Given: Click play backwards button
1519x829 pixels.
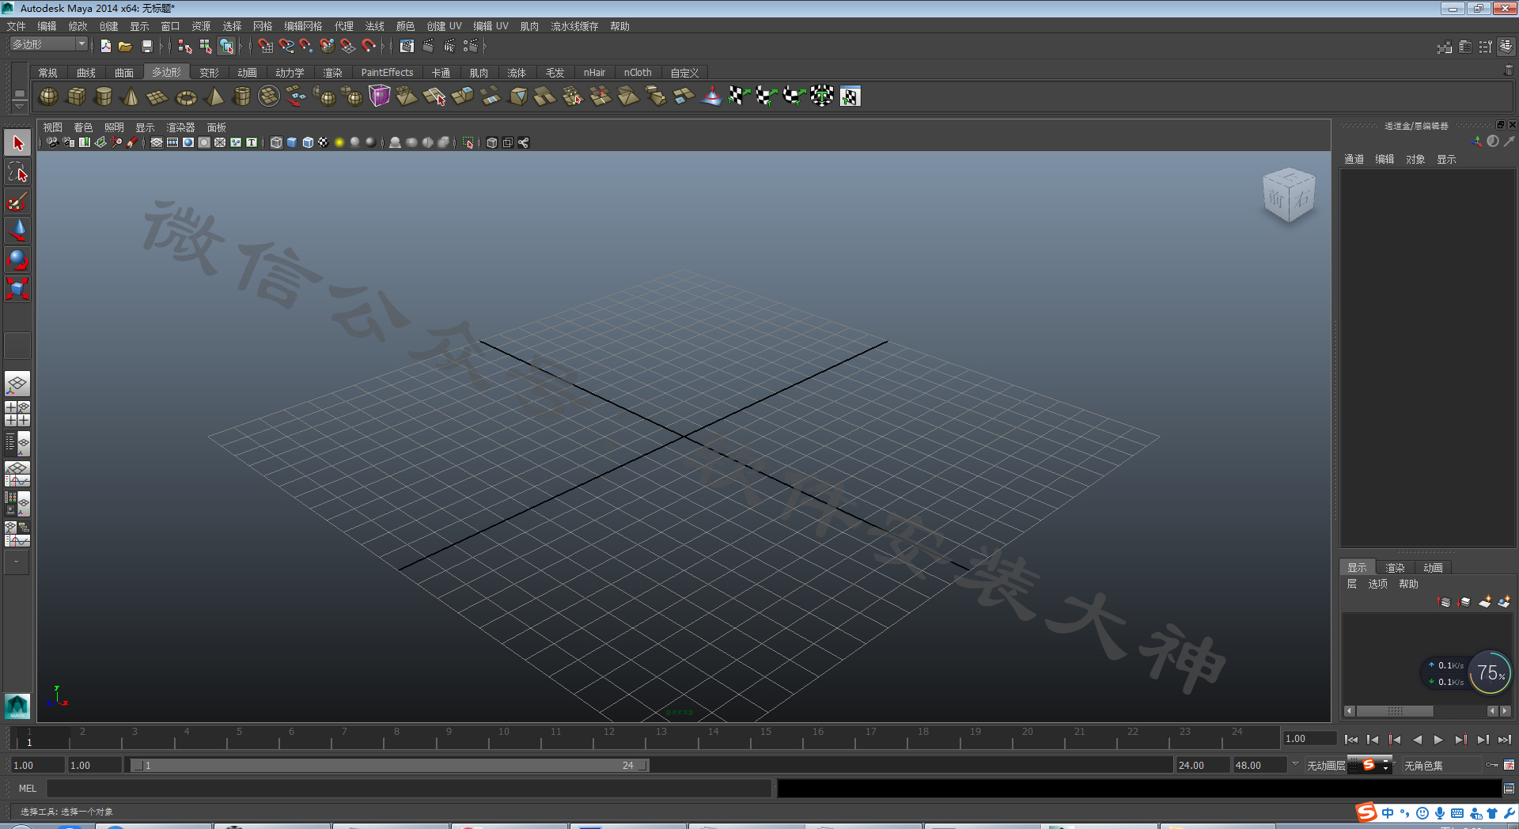Looking at the screenshot, I should [1417, 740].
